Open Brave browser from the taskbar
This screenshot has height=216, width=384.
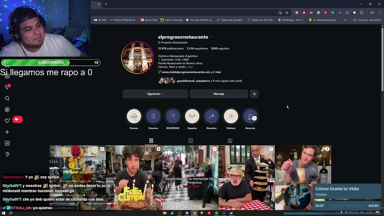(202, 213)
